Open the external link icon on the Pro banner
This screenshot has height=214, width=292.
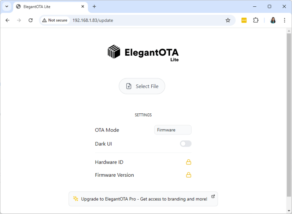(x=213, y=196)
